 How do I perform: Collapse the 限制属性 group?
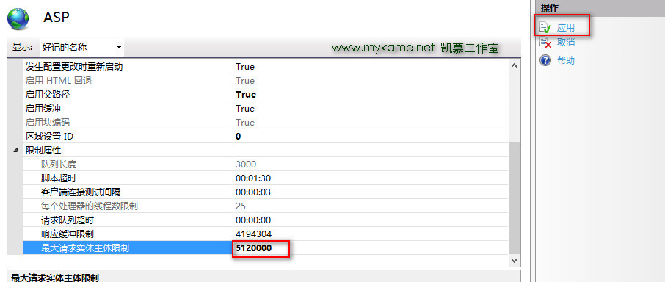pyautogui.click(x=15, y=151)
